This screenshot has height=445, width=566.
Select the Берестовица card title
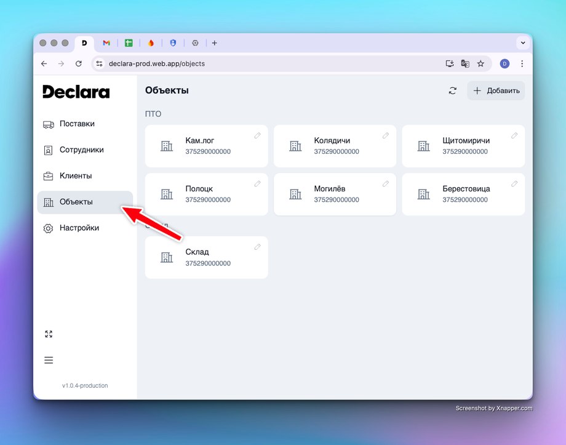click(x=466, y=189)
